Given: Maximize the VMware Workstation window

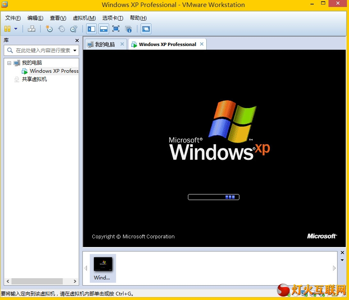Looking at the screenshot, I should pos(323,3).
